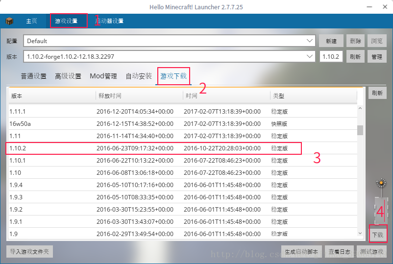This screenshot has height=264, width=393.
Task: Click 下载 to download the selected version
Action: tap(377, 235)
